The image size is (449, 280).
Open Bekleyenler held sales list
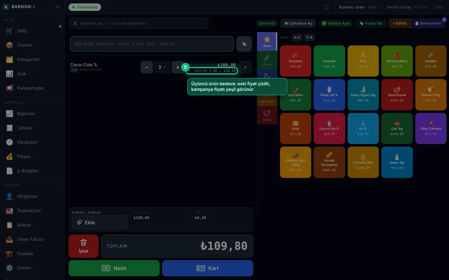tap(428, 23)
